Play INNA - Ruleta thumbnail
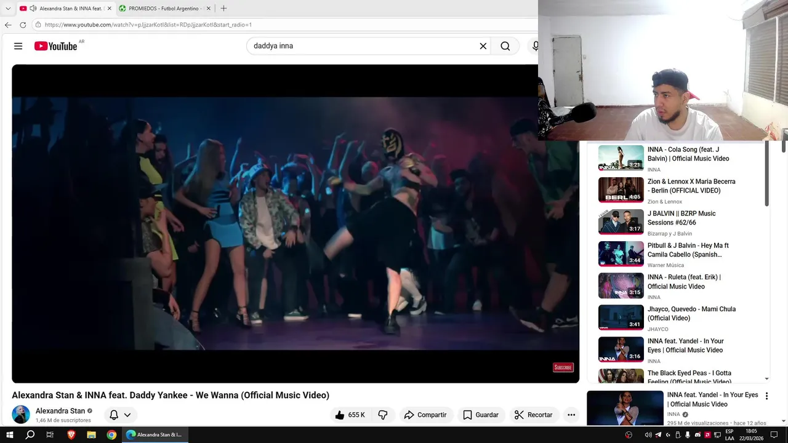 621,286
